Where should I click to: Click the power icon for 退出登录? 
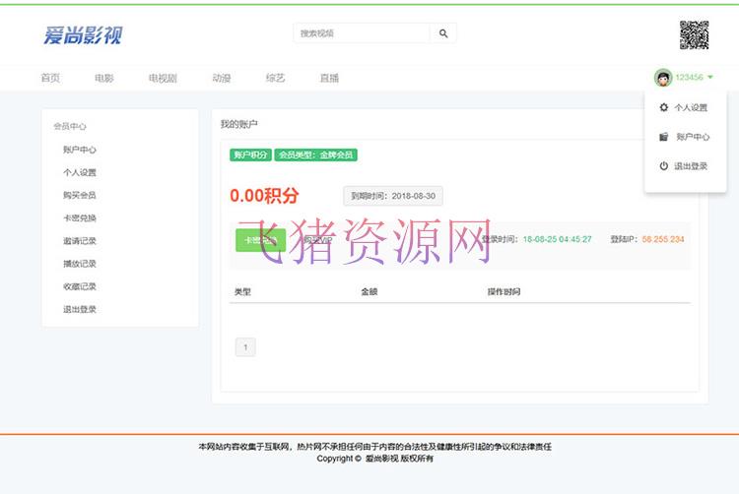663,166
